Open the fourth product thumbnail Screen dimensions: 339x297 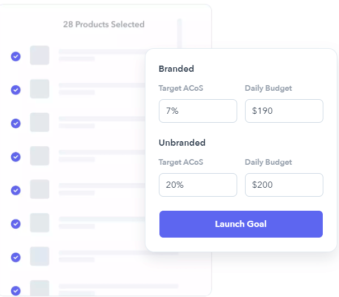coord(40,156)
